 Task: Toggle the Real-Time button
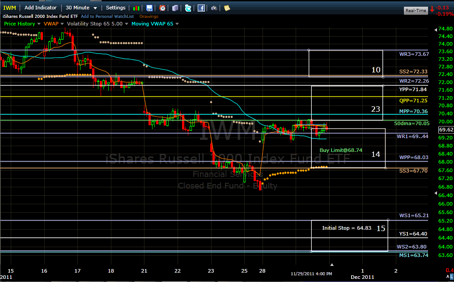point(416,10)
